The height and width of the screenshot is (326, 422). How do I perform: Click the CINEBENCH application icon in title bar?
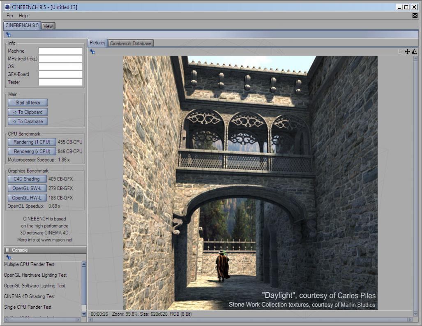click(7, 7)
